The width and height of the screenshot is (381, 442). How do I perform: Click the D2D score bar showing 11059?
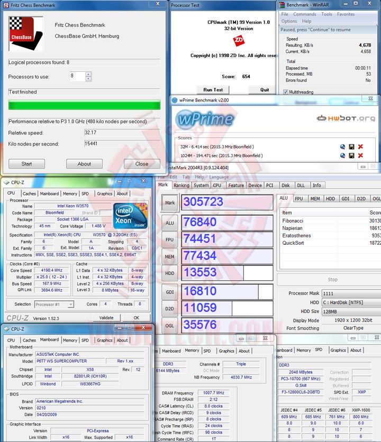[227, 308]
